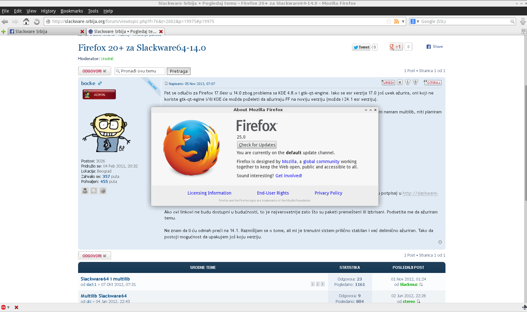Viewport: 527px width, 312px height.
Task: Open the Downloads arrow in the toolbar
Action: click(523, 21)
